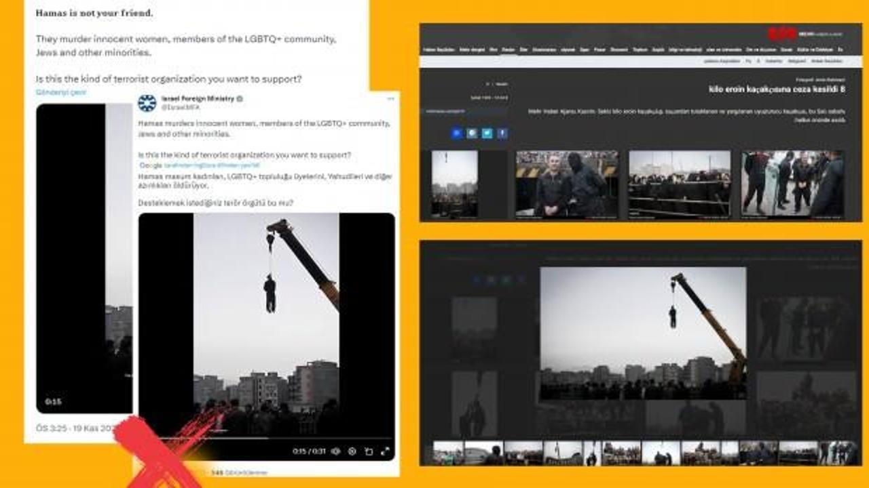
Task: Enter fullscreen mode on the video
Action: pyautogui.click(x=385, y=451)
